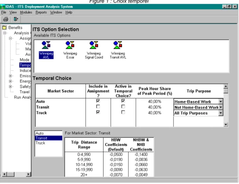Click the IDAS application icon in the title bar
Viewport: 239px width, 184px height.
[x=2, y=7]
